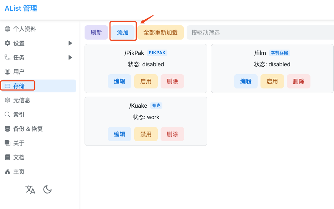Click the database icon for 备份 & 恢复
Viewport: 334px width, 209px height.
[7, 129]
